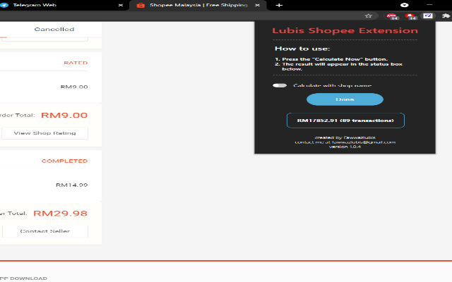The width and height of the screenshot is (452, 282).
Task: Close the Telegram Web tab
Action: point(121,5)
